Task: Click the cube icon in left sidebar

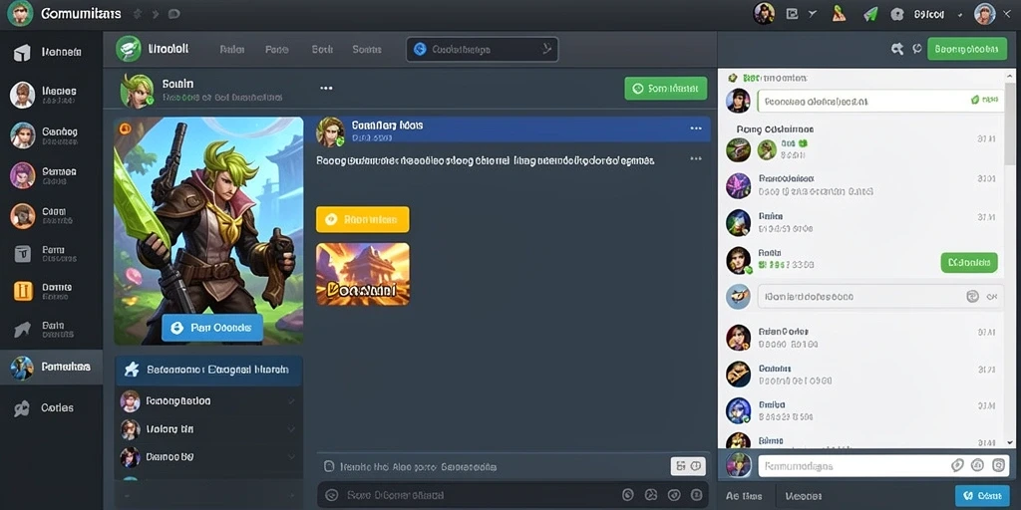Action: pyautogui.click(x=22, y=53)
